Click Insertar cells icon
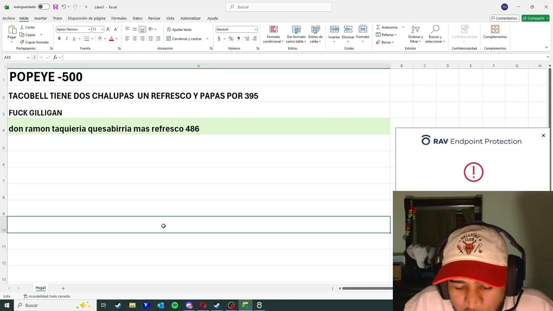The image size is (553, 311). point(334,29)
